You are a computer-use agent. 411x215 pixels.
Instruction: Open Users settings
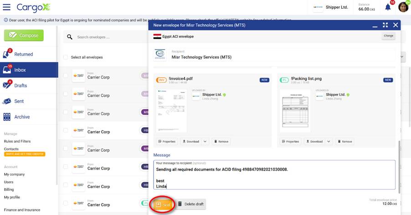(9, 182)
